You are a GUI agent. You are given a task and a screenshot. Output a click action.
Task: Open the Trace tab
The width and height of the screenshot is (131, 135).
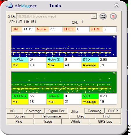[48, 122]
